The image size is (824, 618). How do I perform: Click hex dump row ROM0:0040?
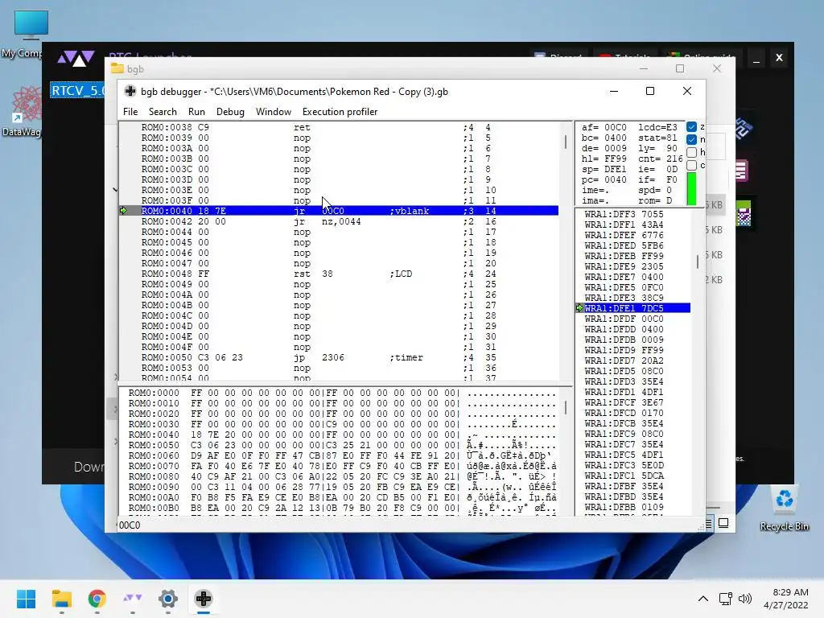[341, 435]
